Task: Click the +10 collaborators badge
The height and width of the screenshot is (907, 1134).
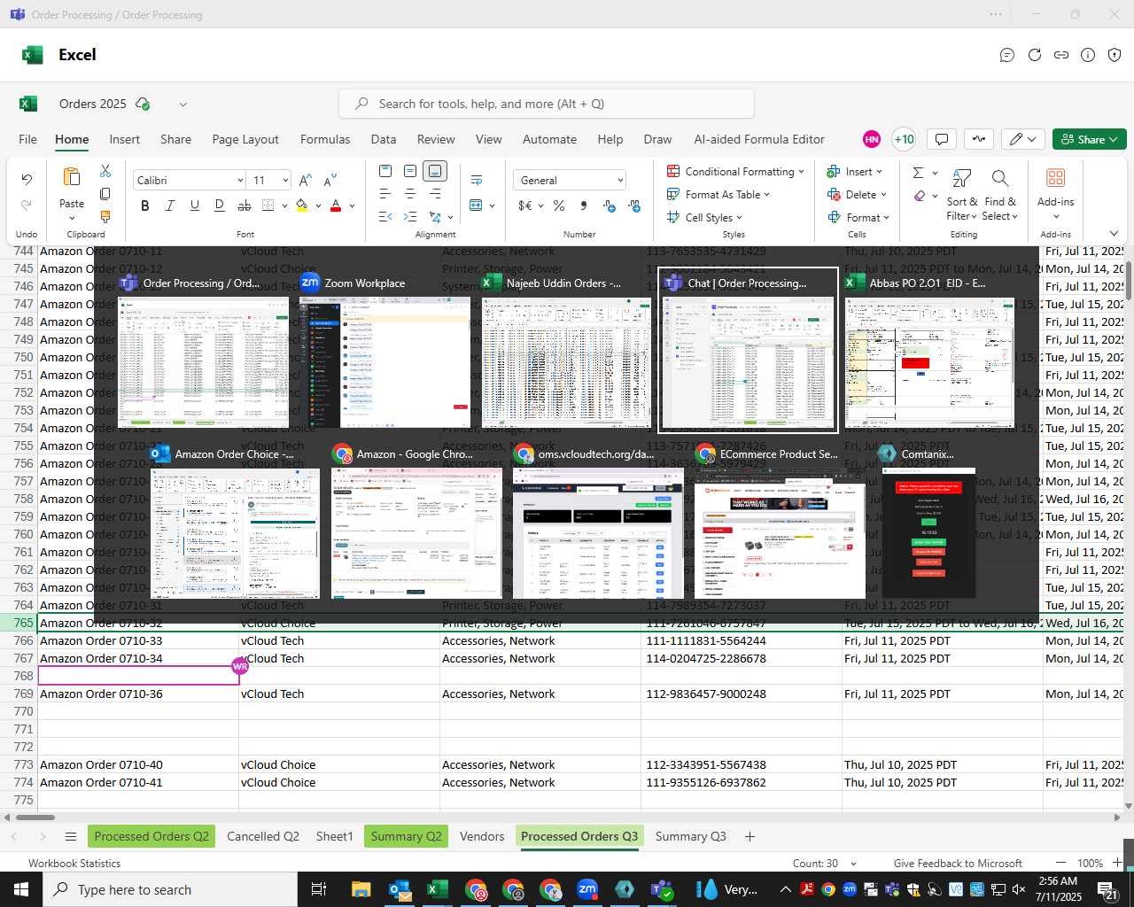Action: [x=904, y=139]
